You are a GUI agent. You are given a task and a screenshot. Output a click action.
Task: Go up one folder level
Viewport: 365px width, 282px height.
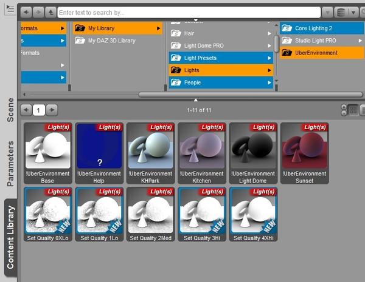click(50, 12)
